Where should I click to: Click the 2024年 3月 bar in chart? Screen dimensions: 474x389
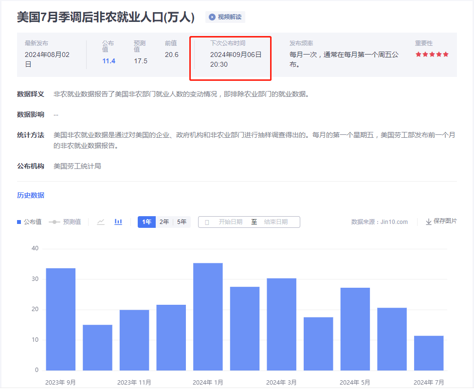[x=281, y=324]
